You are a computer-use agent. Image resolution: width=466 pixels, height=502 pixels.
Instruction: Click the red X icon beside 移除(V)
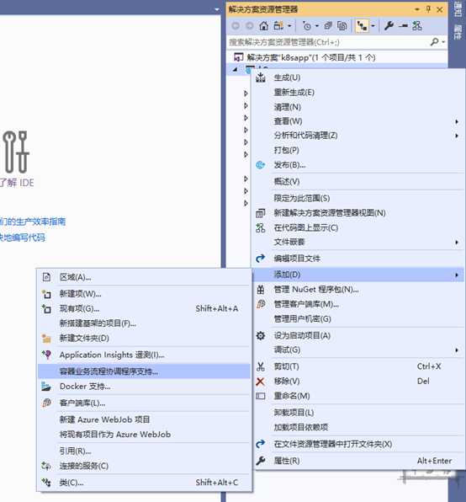click(261, 382)
